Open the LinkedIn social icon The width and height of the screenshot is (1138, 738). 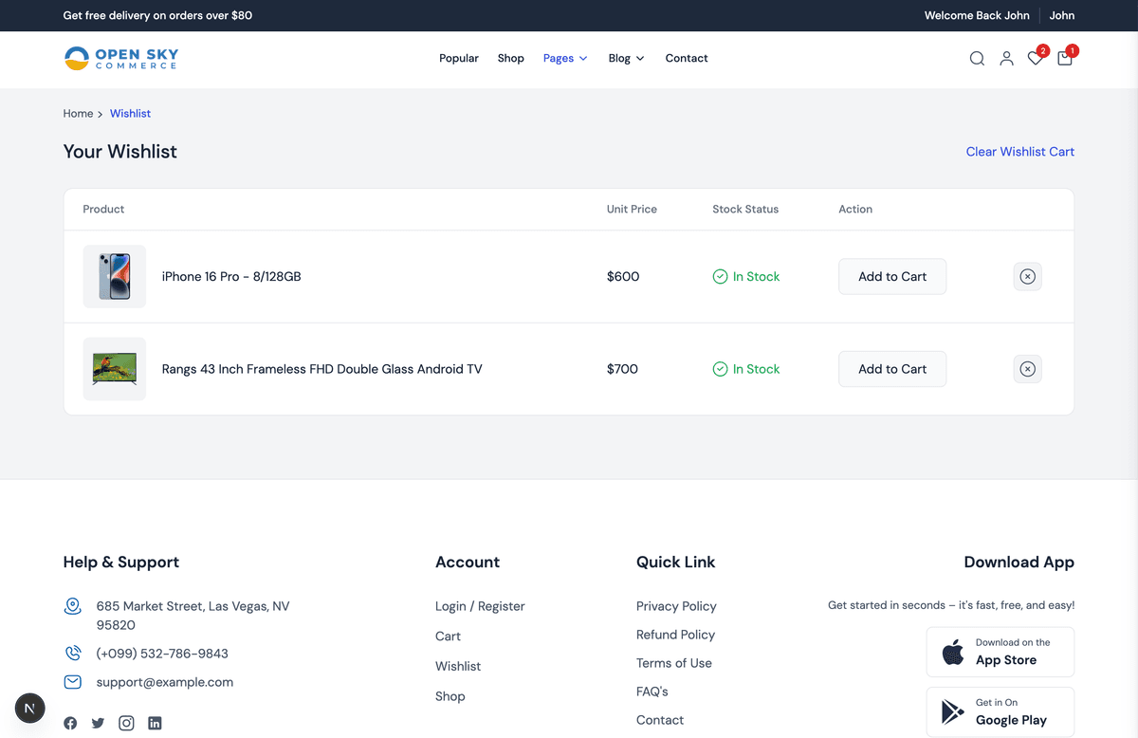(x=155, y=723)
